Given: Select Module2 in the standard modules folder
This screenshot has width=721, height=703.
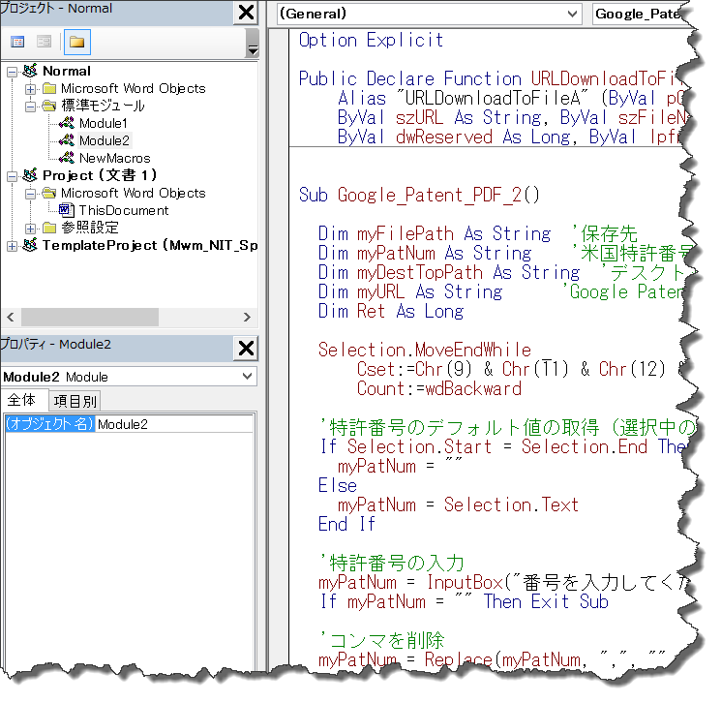Looking at the screenshot, I should tap(103, 140).
